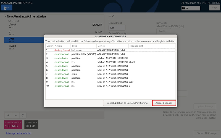Image resolution: width=221 pixels, height=138 pixels.
Task: Select row 4 xfs format for /boot
Action: coord(110,62)
